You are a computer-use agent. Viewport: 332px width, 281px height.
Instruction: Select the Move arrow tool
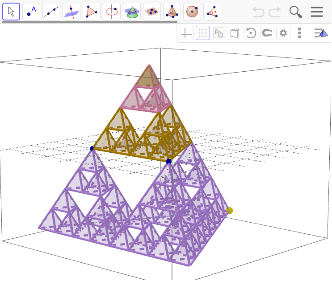pos(11,12)
